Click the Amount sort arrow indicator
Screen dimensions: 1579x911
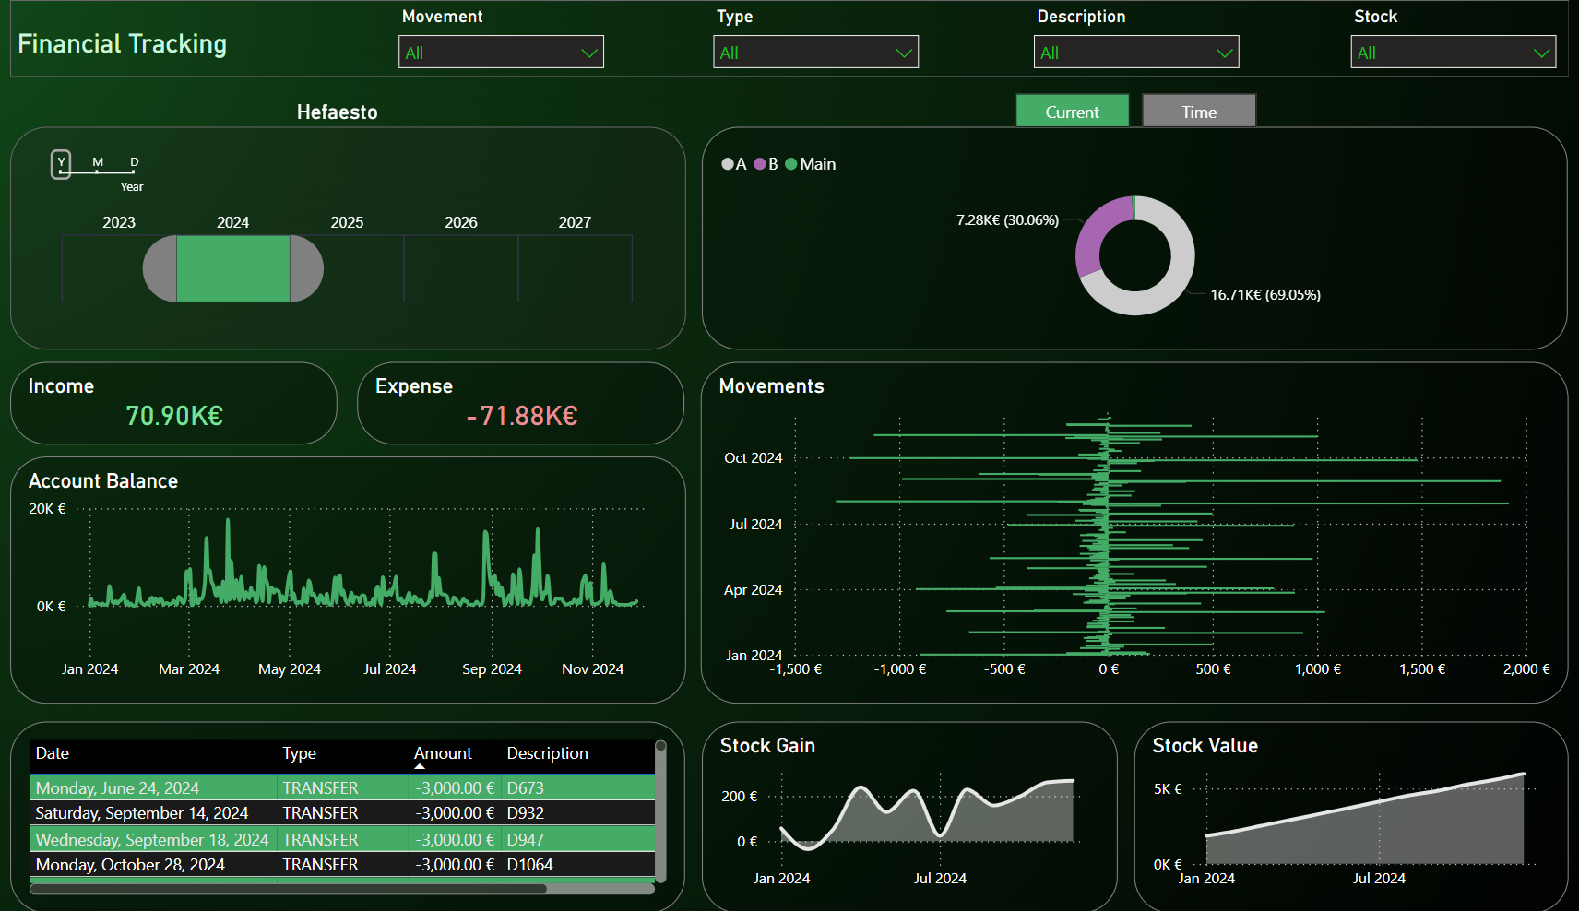tap(420, 766)
